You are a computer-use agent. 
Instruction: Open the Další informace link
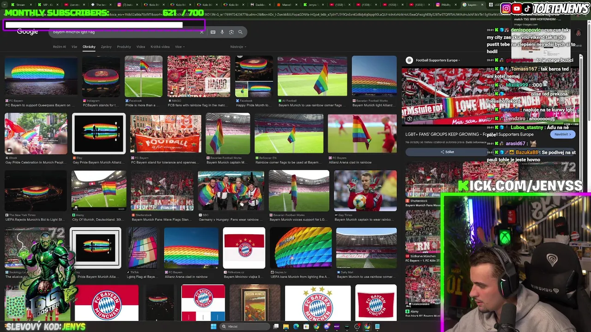click(x=476, y=142)
